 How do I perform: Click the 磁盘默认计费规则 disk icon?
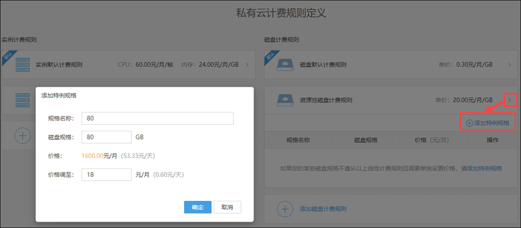[285, 65]
